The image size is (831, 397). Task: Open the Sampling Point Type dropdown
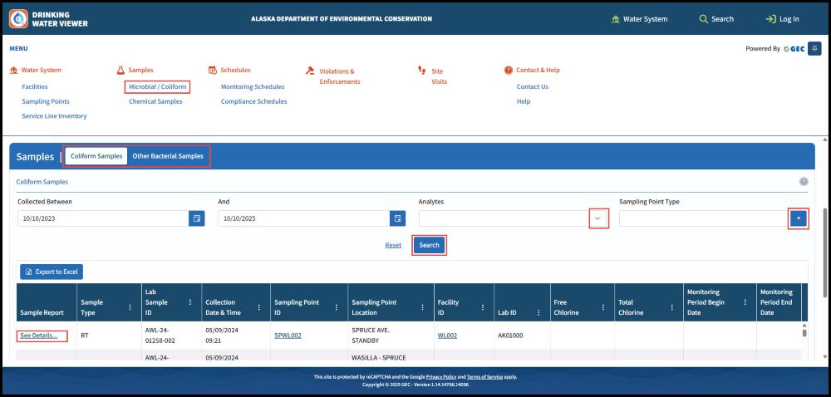(798, 218)
